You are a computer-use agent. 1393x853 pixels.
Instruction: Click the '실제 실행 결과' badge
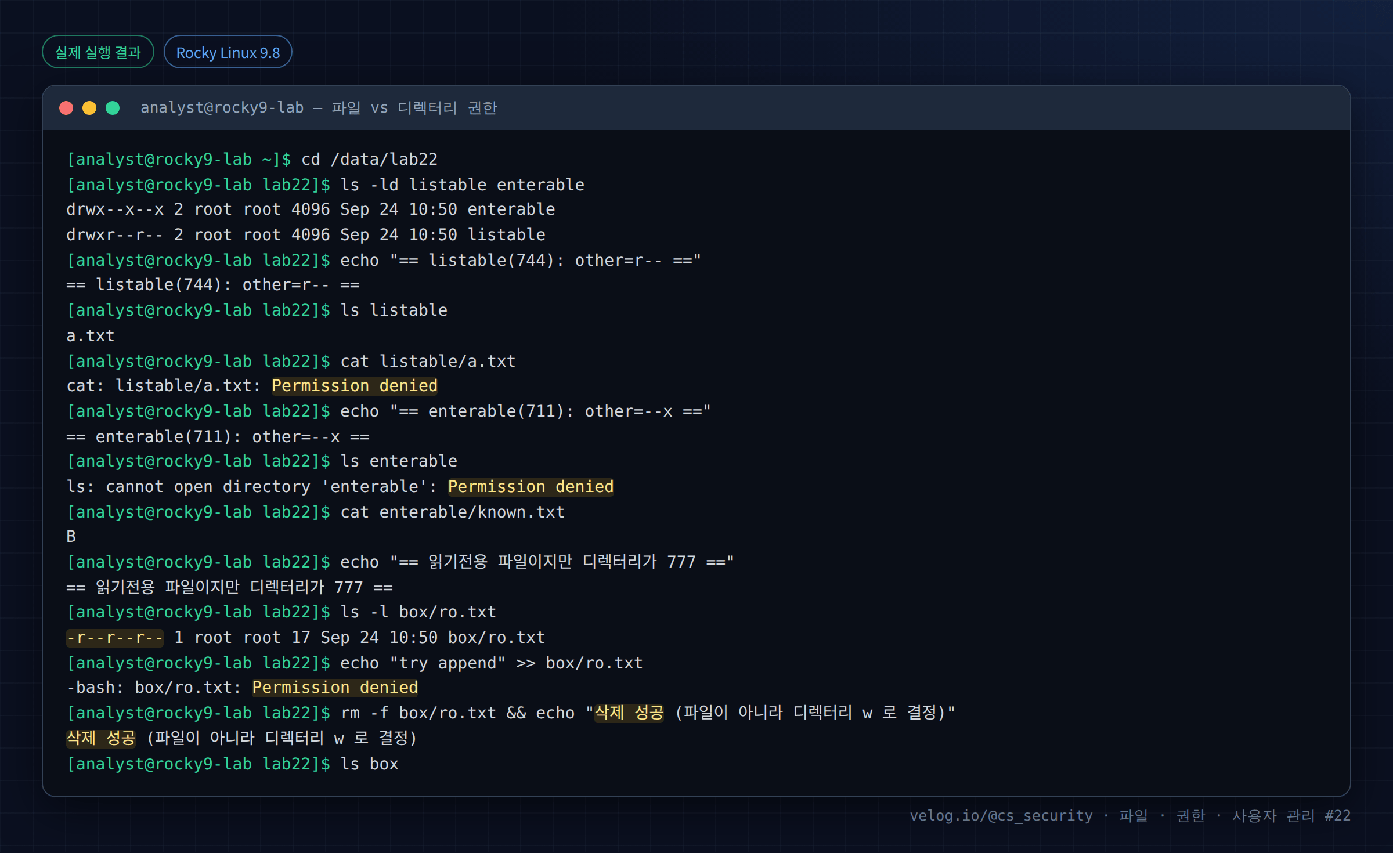(98, 52)
